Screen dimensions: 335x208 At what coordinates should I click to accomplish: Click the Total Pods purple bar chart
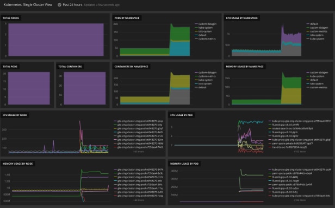point(29,88)
